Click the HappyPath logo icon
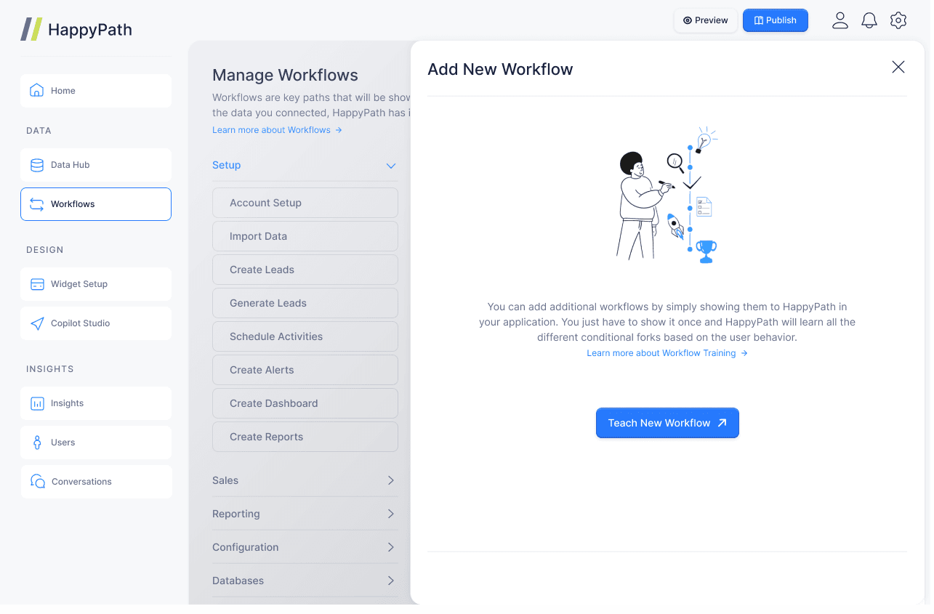 (31, 29)
